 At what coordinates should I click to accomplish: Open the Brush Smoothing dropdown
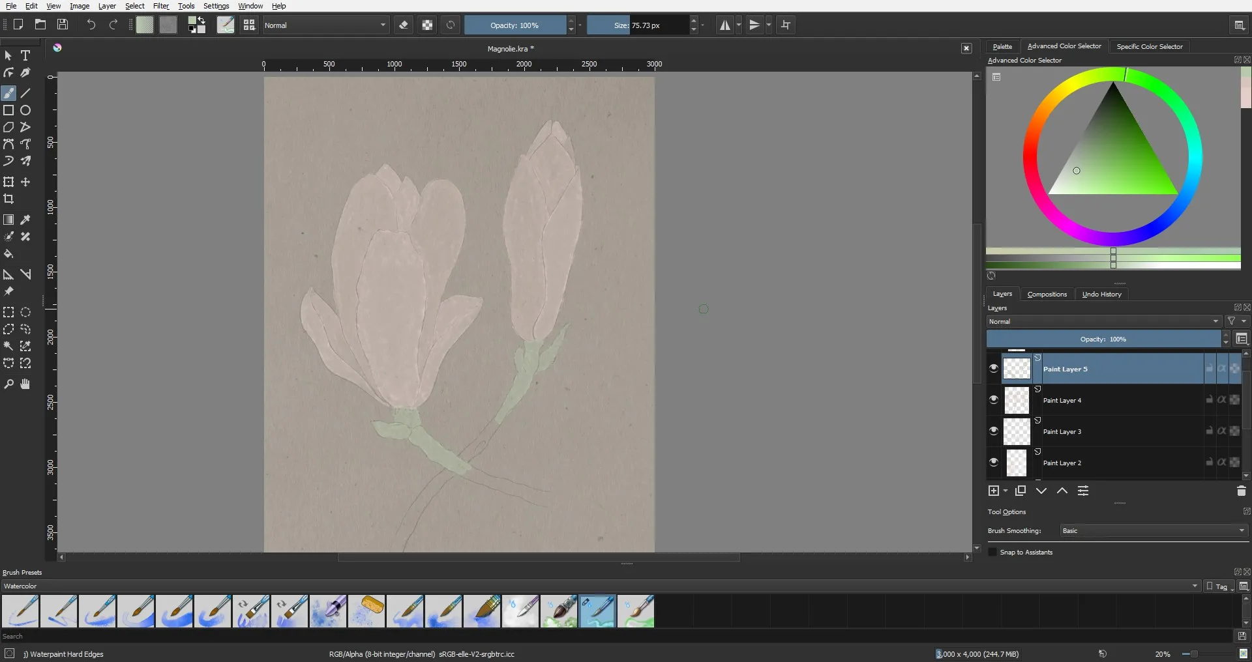(1153, 531)
